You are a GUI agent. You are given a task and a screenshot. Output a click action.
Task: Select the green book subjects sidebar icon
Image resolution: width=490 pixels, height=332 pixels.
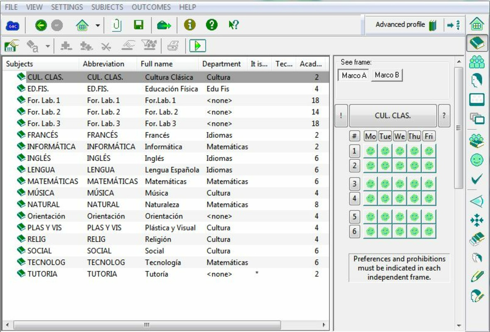click(x=477, y=43)
